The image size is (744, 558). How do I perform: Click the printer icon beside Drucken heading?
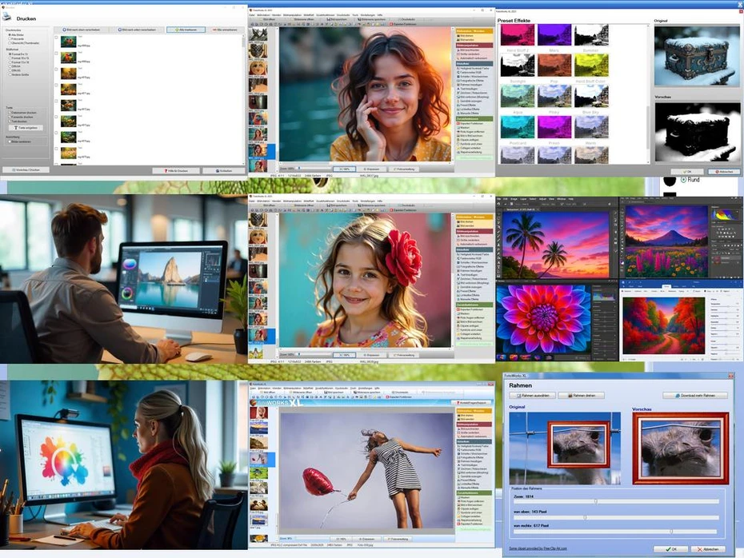[8, 18]
